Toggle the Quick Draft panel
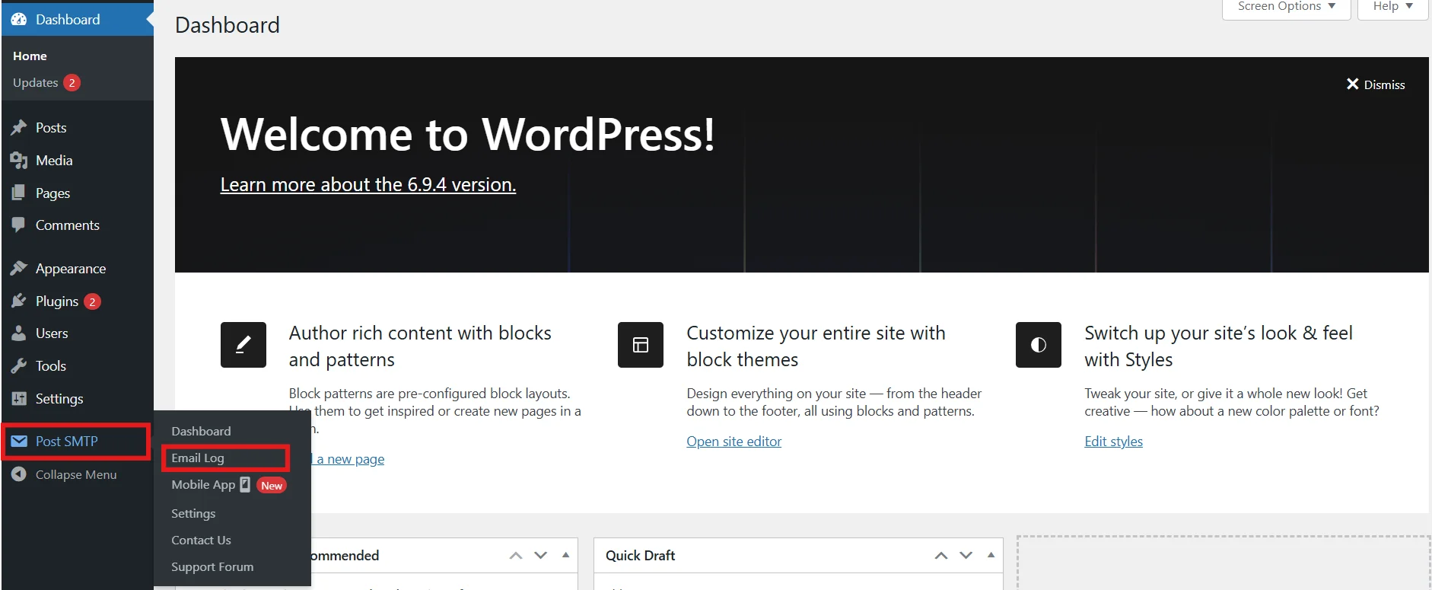 click(991, 556)
